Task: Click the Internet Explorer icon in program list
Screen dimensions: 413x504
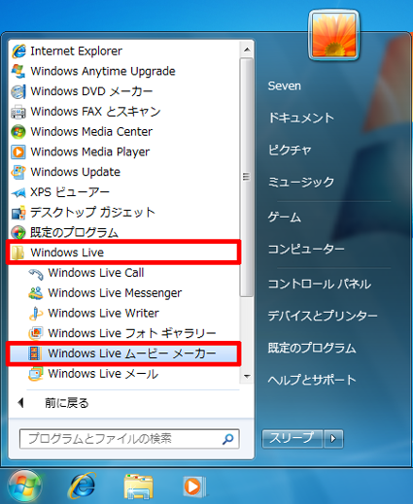Action: [x=18, y=51]
